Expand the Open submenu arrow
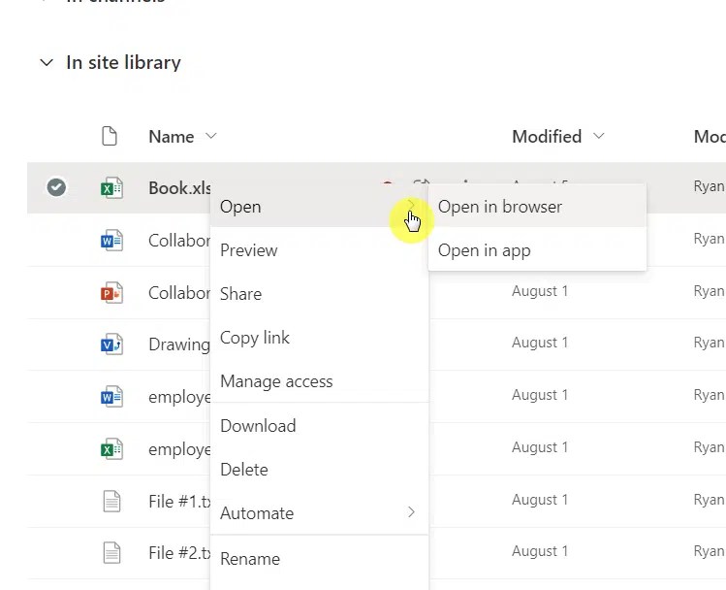 (x=411, y=205)
